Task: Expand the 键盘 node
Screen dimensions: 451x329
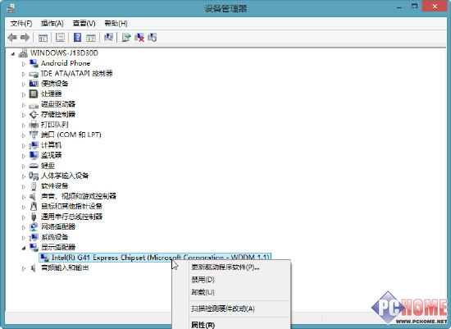Action: tap(24, 166)
